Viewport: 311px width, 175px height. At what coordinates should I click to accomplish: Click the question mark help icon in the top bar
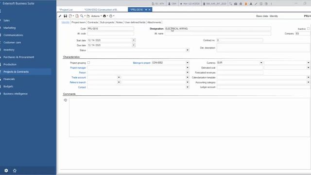(266, 3)
